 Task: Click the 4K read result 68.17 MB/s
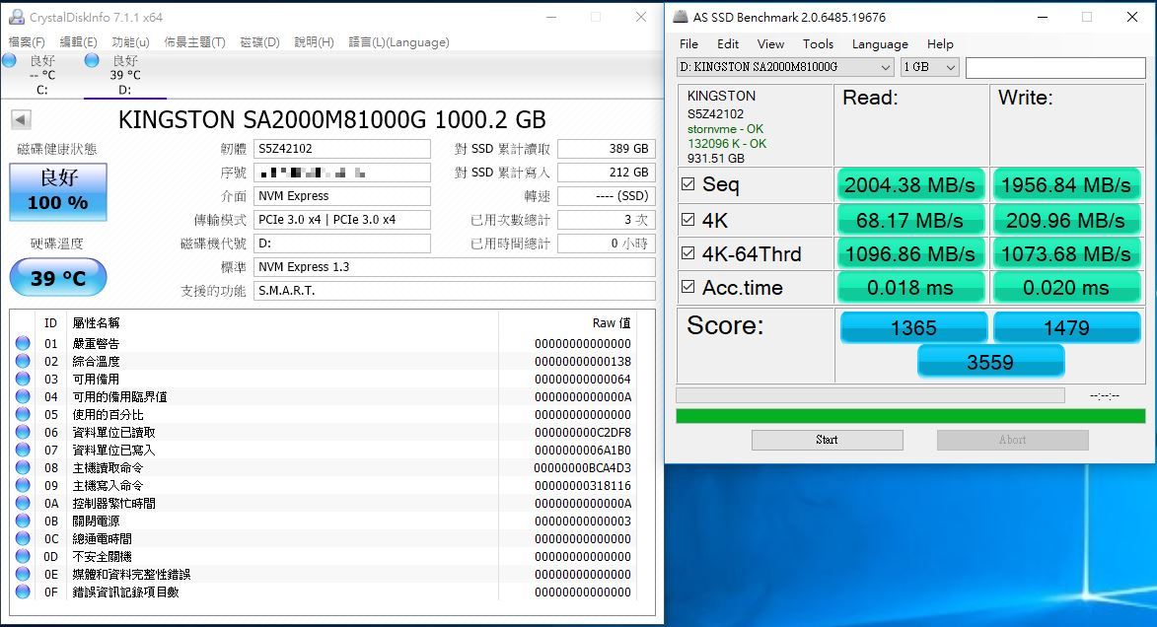point(910,220)
